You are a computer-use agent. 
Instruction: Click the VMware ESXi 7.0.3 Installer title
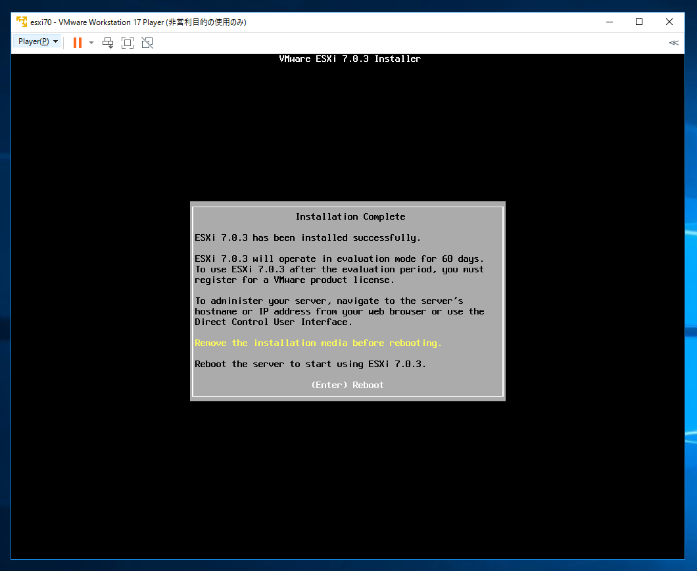point(350,59)
